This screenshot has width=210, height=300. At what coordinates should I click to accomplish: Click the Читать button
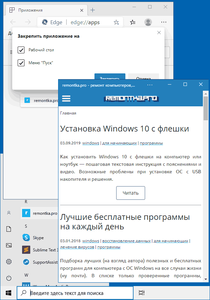click(x=130, y=193)
